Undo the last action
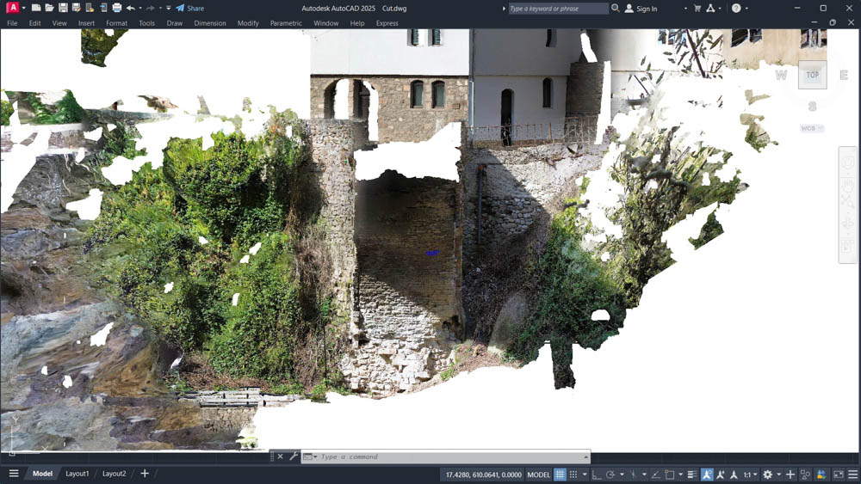The image size is (861, 484). click(x=130, y=8)
